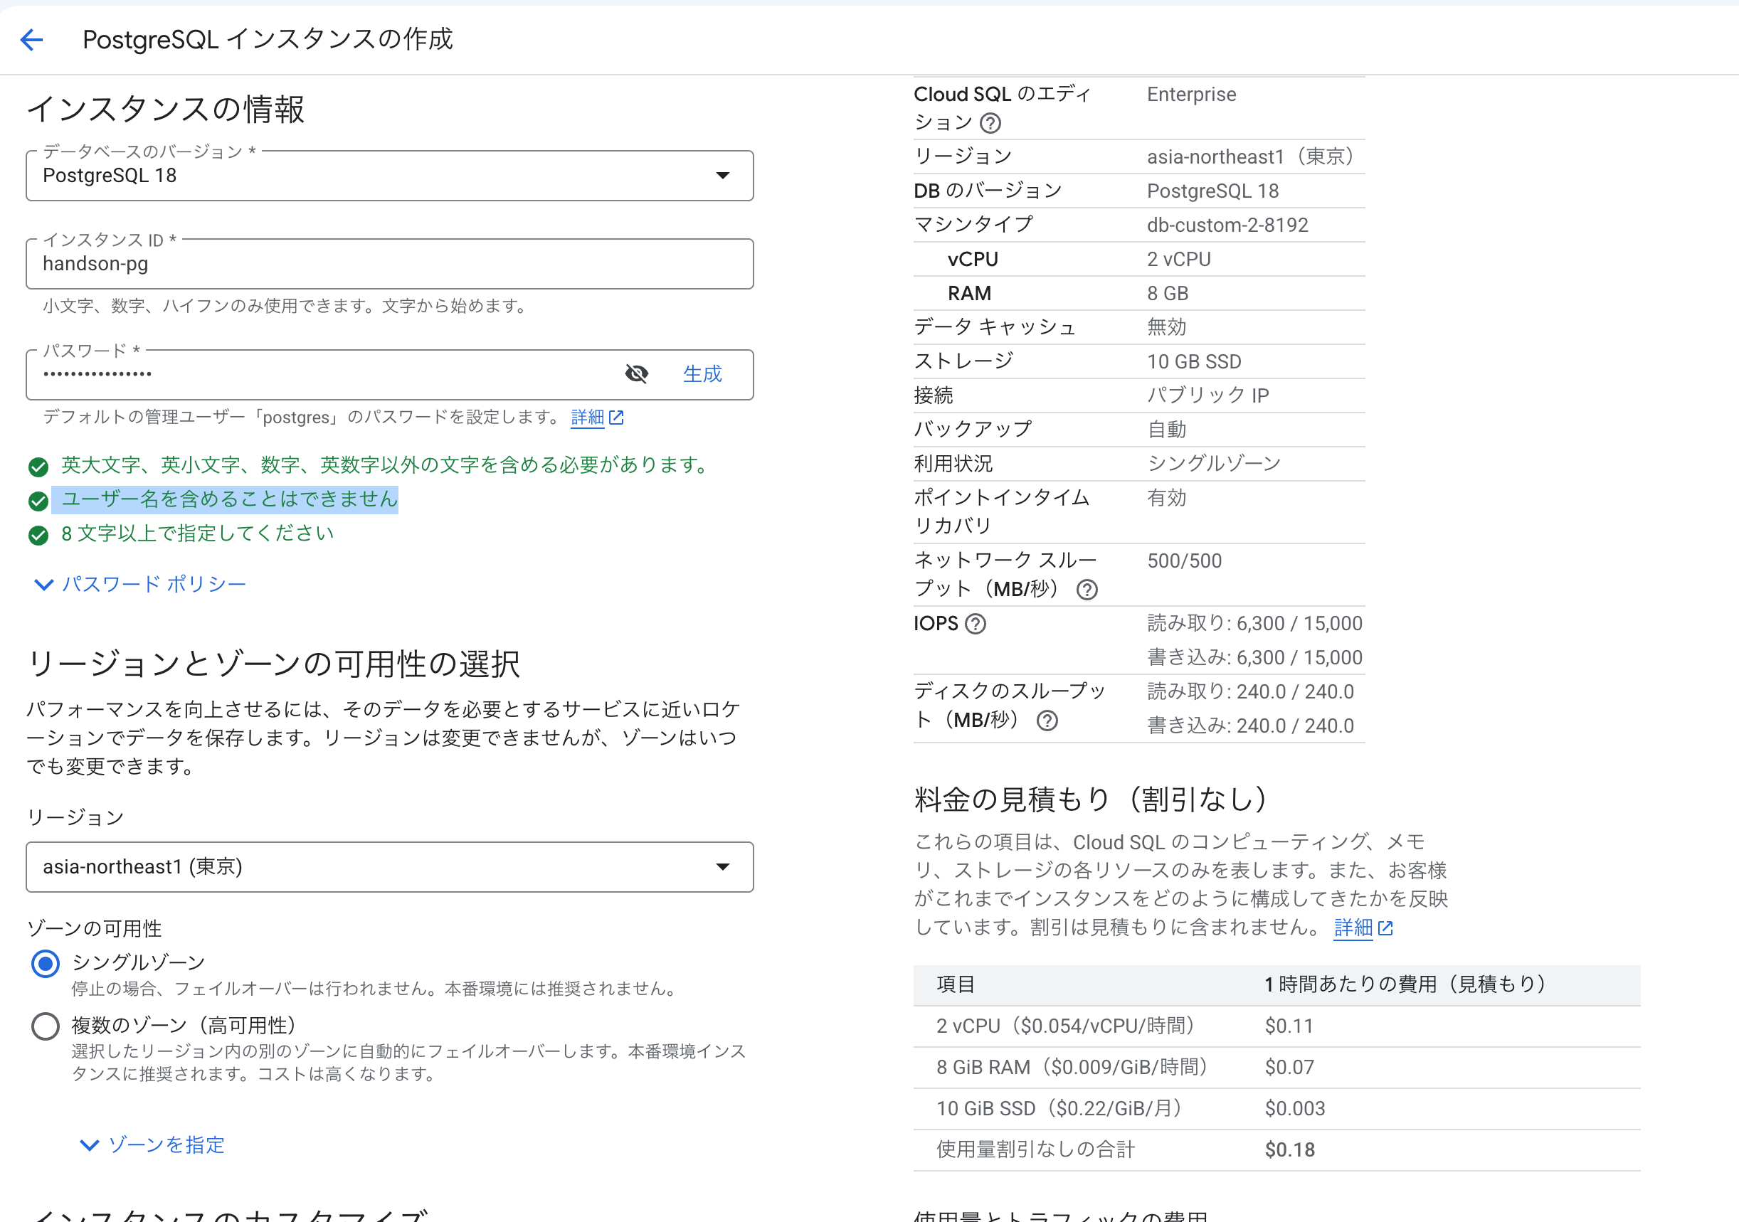Open the database version dropdown

(389, 176)
